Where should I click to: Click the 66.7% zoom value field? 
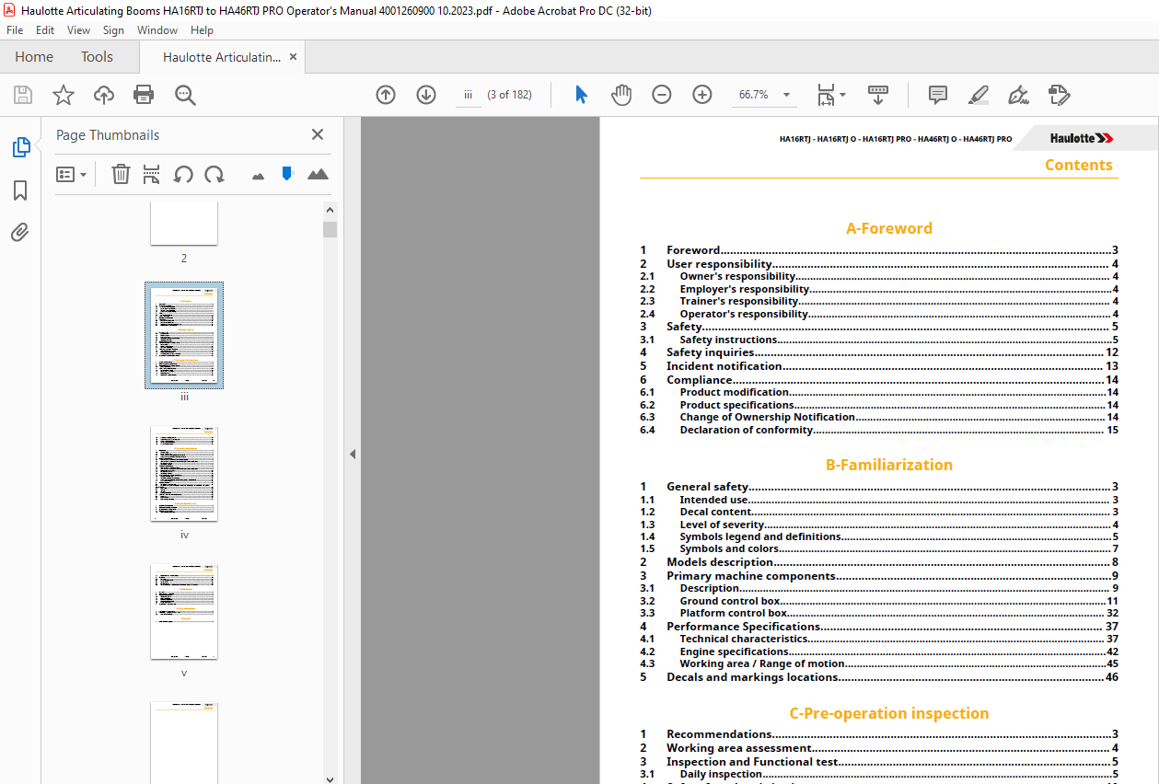[754, 95]
